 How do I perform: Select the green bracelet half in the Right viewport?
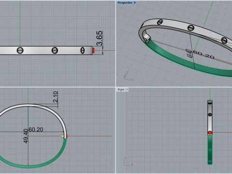click(x=210, y=149)
